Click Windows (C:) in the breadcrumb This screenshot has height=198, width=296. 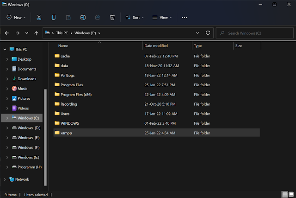[x=85, y=33]
